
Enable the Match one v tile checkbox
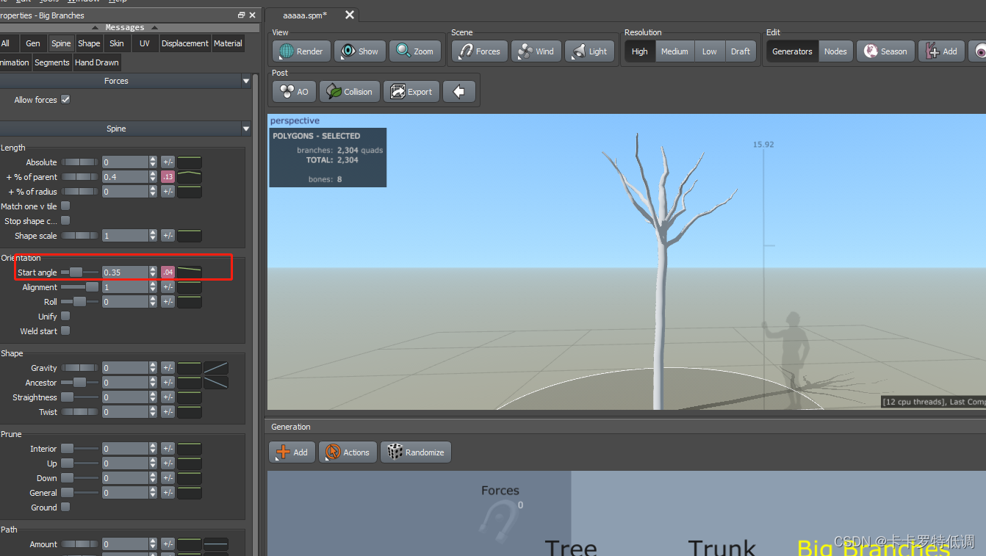65,206
